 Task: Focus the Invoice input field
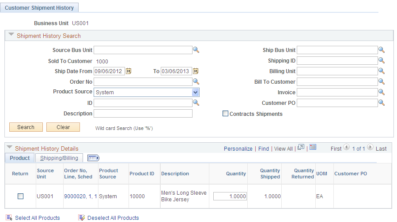pyautogui.click(x=337, y=92)
